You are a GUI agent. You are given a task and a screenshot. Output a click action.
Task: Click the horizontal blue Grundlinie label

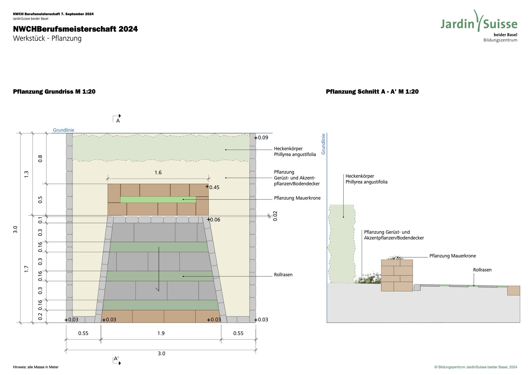64,130
